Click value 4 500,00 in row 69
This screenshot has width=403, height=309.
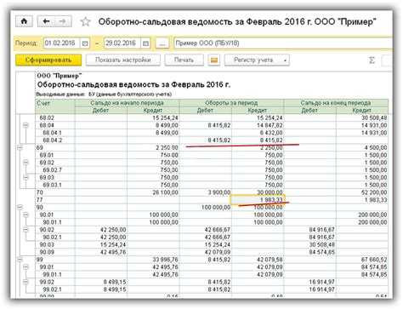[376, 147]
